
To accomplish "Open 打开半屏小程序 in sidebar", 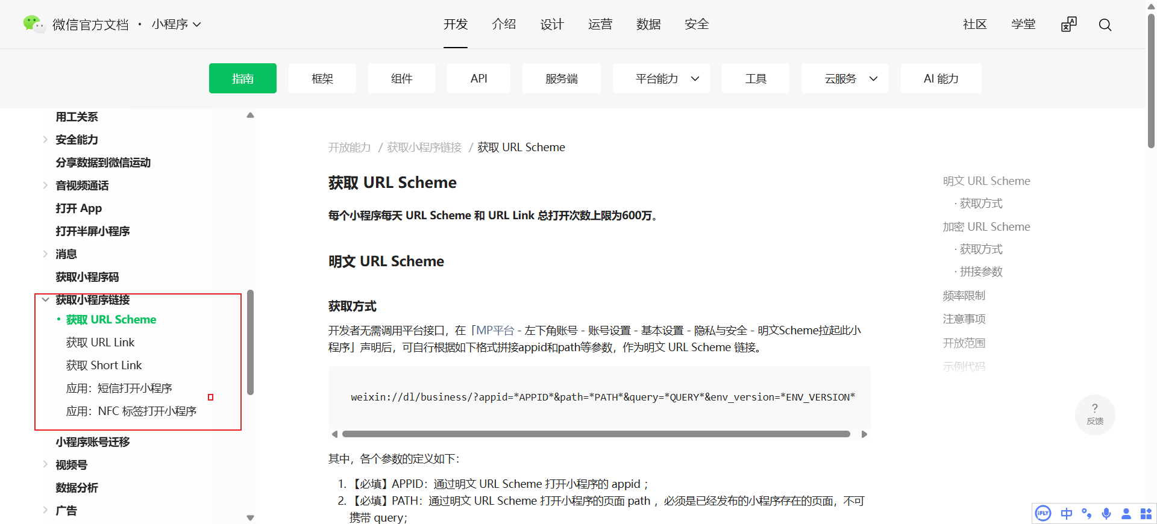I will [x=93, y=231].
